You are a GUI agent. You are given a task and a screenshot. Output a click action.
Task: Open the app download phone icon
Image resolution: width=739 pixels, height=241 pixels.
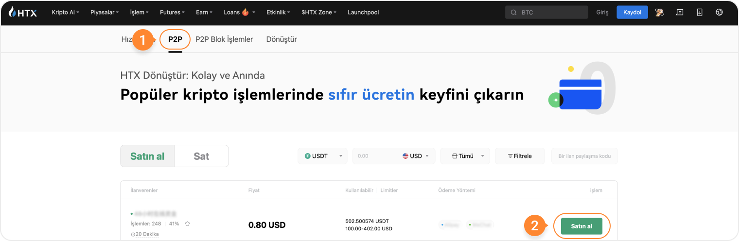pos(700,12)
